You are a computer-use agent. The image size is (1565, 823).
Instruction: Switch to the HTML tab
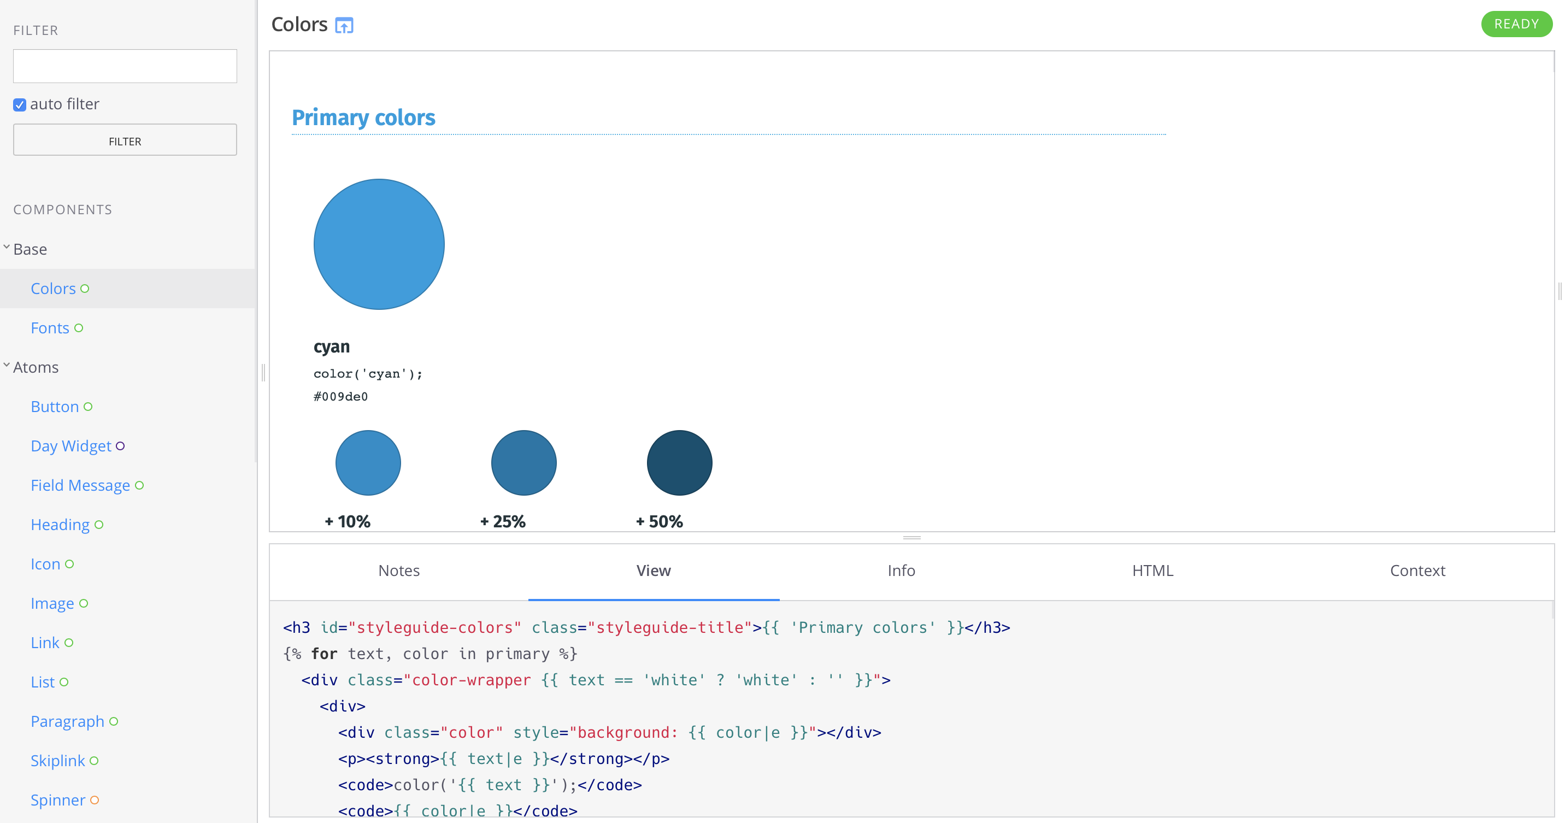pos(1152,571)
